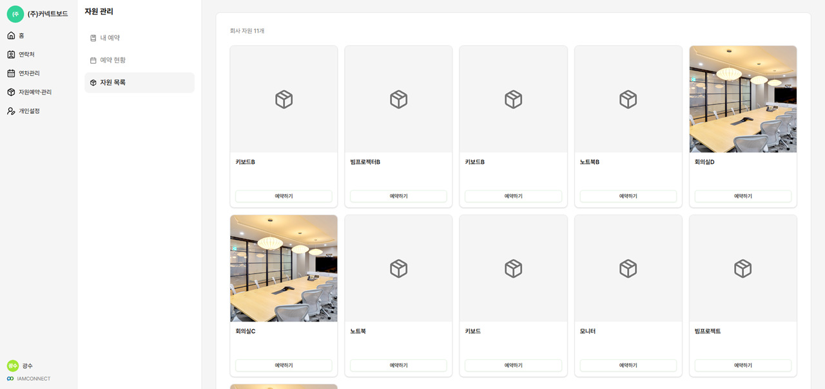
Task: Click the 연락처 contacts icon
Action: coord(11,55)
